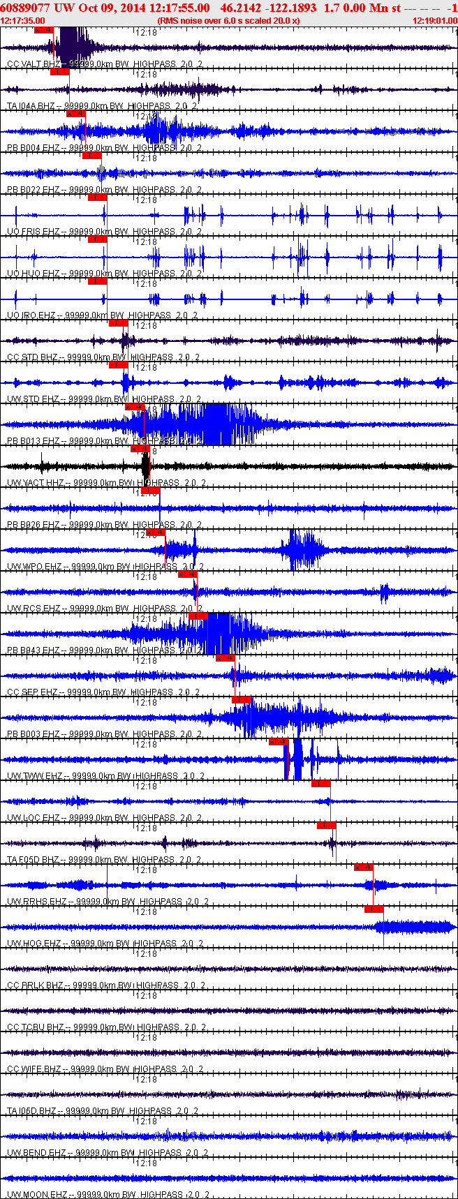
Task: Click event ID 60889077 in the header
Action: [x=24, y=8]
